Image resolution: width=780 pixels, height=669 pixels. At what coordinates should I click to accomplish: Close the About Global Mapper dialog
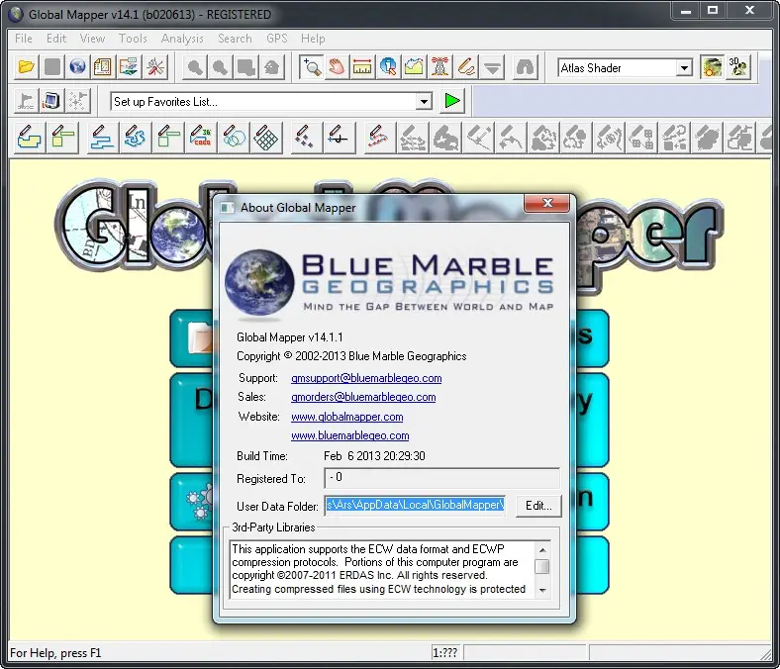(547, 203)
